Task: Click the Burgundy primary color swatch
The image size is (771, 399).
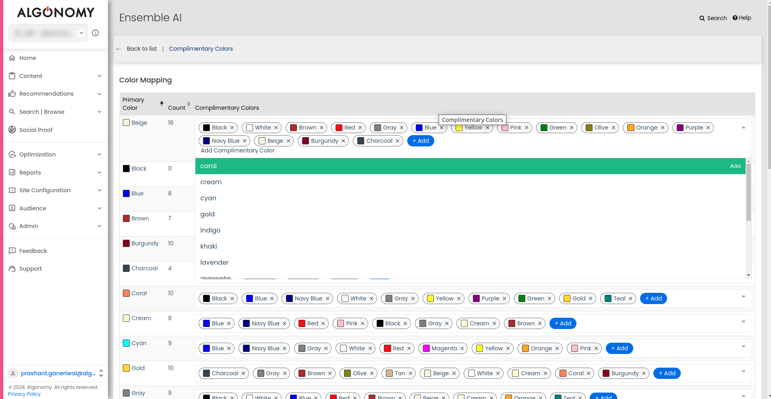Action: click(x=126, y=243)
